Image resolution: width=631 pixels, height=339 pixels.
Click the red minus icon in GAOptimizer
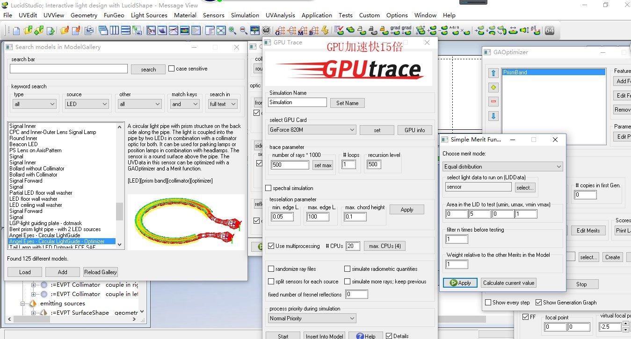click(x=493, y=102)
